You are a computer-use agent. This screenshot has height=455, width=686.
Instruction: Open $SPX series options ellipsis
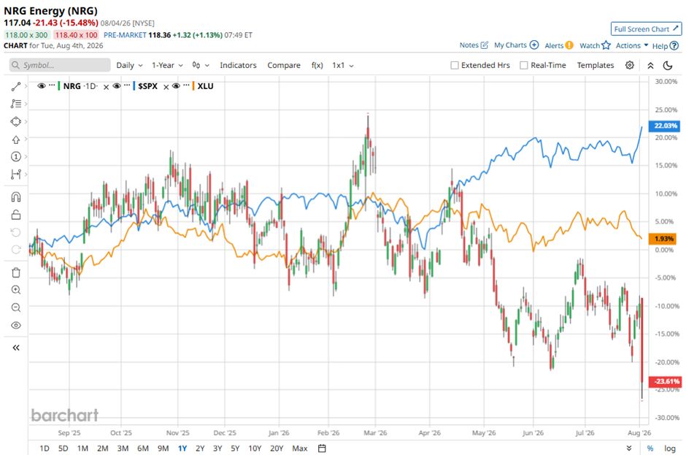(x=127, y=85)
